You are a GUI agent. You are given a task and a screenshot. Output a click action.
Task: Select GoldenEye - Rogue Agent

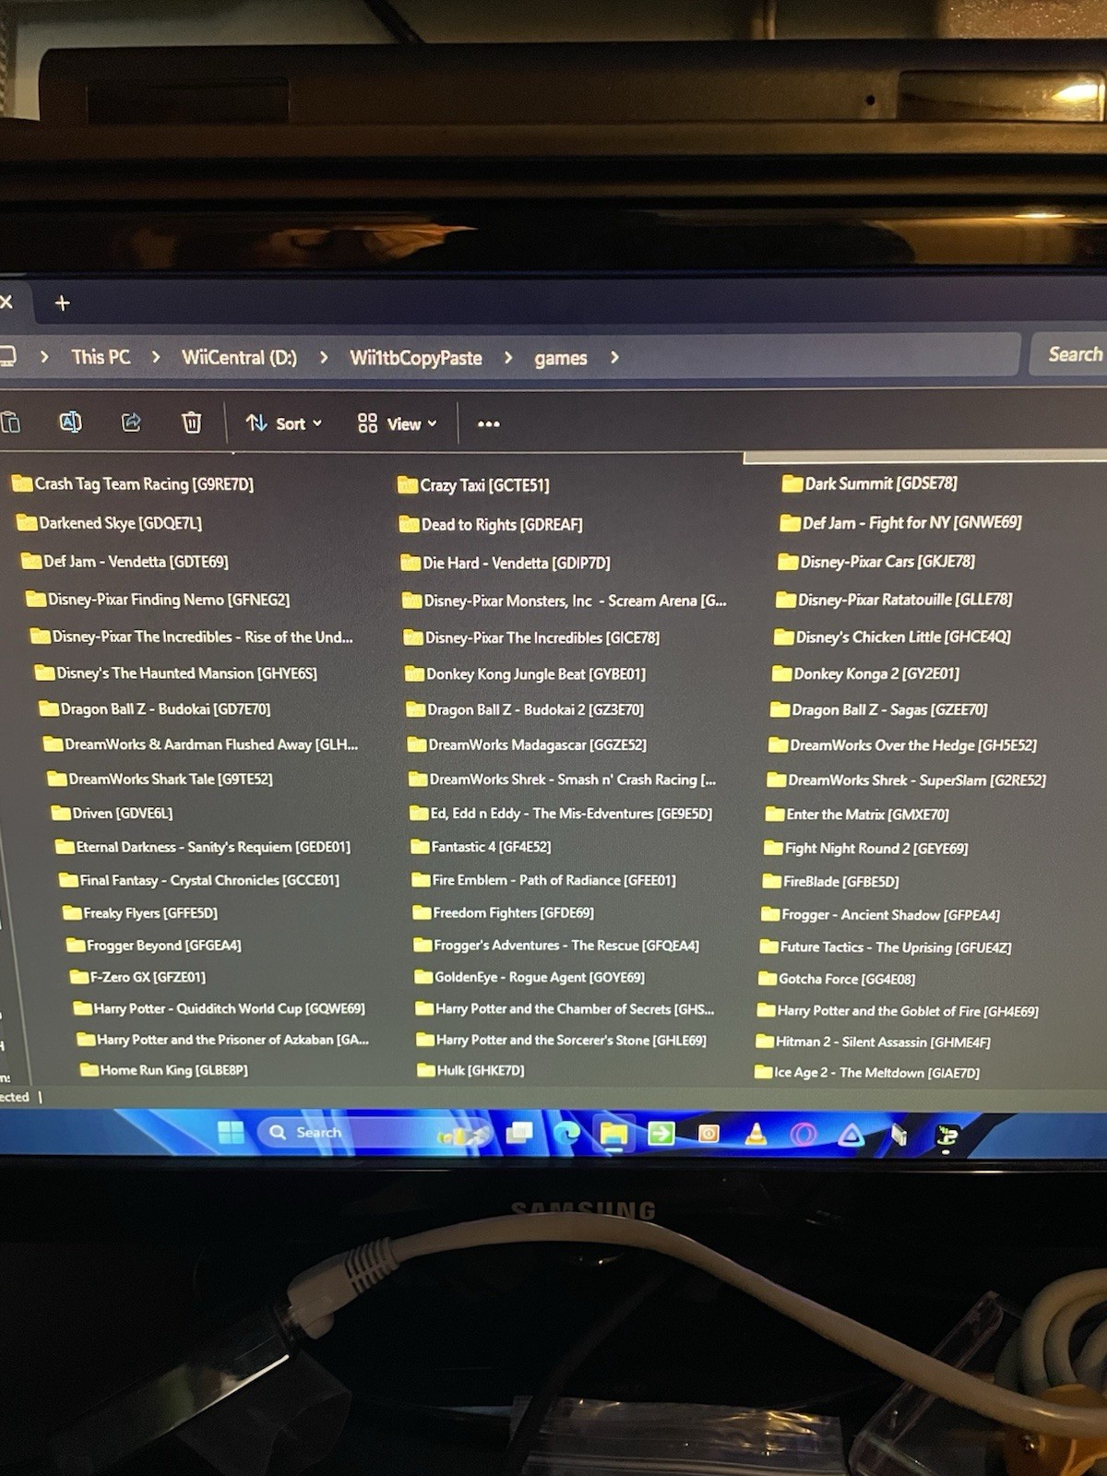point(530,977)
